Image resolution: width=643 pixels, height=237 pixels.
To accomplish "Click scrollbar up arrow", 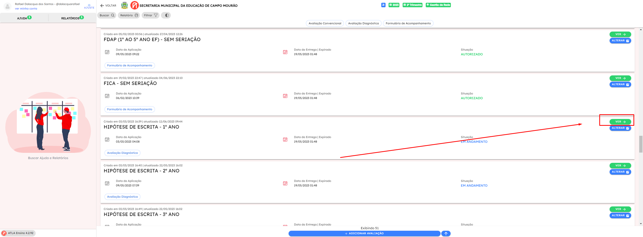I will [641, 29].
